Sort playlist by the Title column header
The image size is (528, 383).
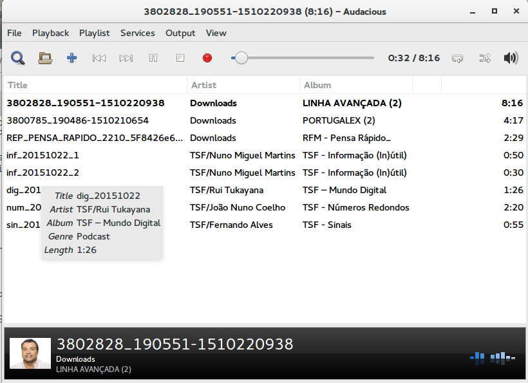click(x=95, y=85)
